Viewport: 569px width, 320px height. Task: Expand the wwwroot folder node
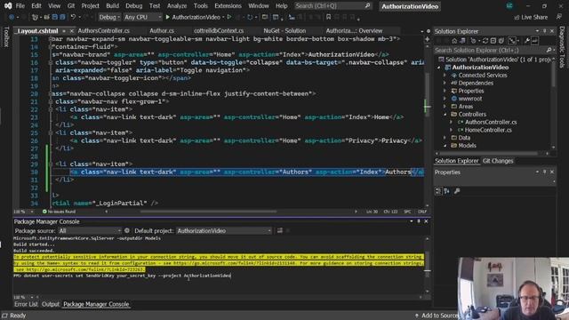coord(445,99)
